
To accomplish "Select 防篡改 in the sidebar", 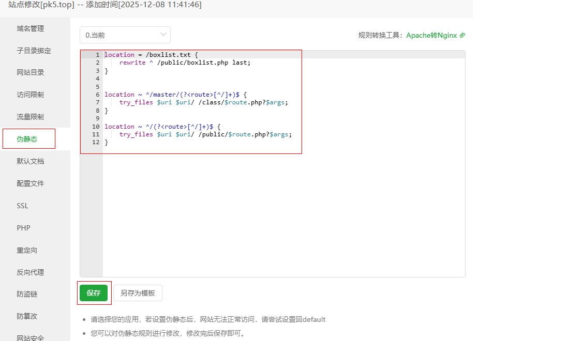I will [x=27, y=316].
